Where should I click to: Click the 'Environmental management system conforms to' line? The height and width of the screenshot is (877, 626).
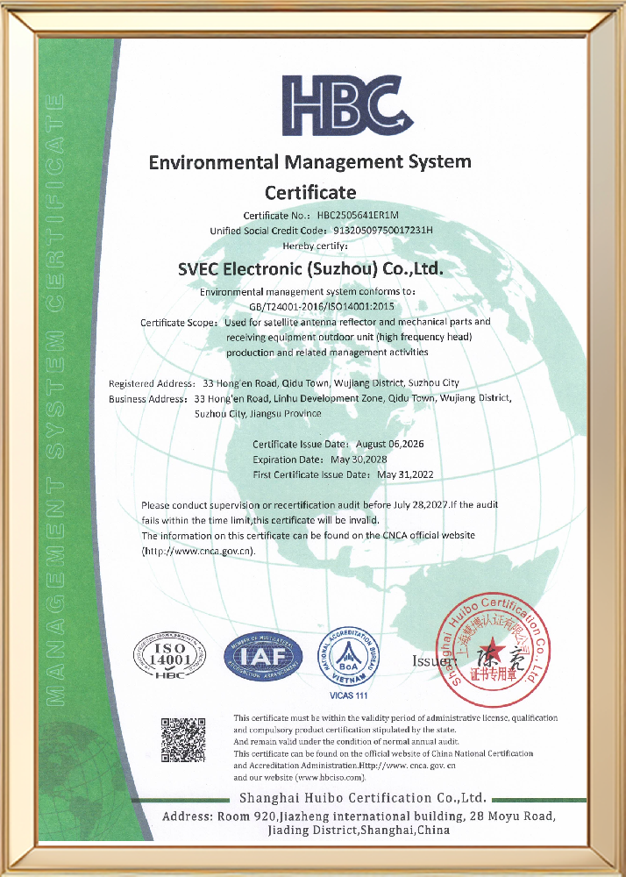[308, 291]
